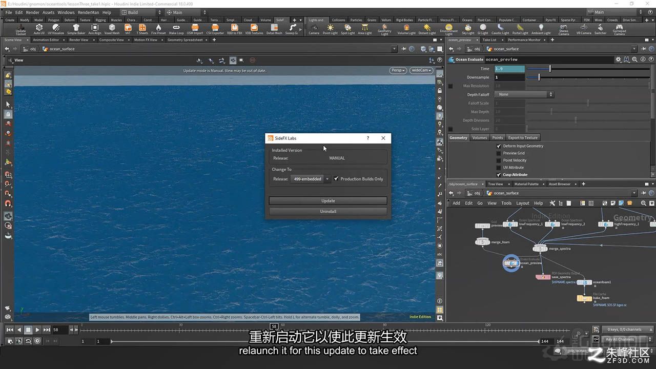Add a Geometry Light
Screen dimensions: 656x369
coord(384,30)
